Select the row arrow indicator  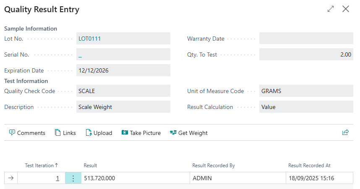(11, 178)
